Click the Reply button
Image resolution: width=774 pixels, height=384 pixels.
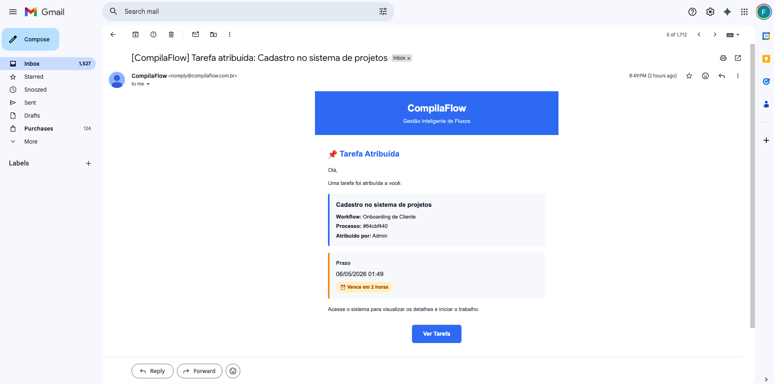click(153, 371)
